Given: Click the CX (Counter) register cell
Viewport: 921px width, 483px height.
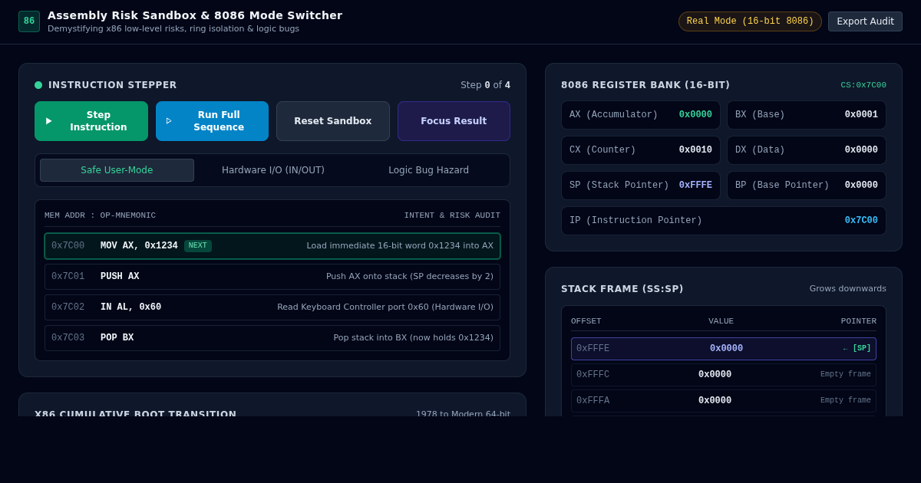Looking at the screenshot, I should pyautogui.click(x=641, y=150).
